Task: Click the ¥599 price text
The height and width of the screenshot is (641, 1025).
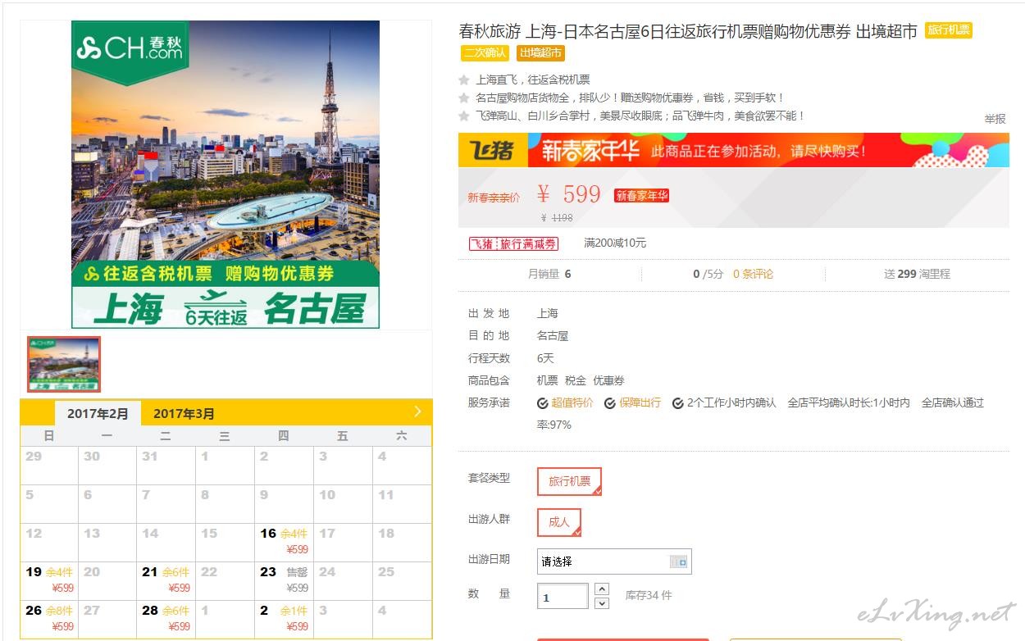Action: (x=569, y=194)
